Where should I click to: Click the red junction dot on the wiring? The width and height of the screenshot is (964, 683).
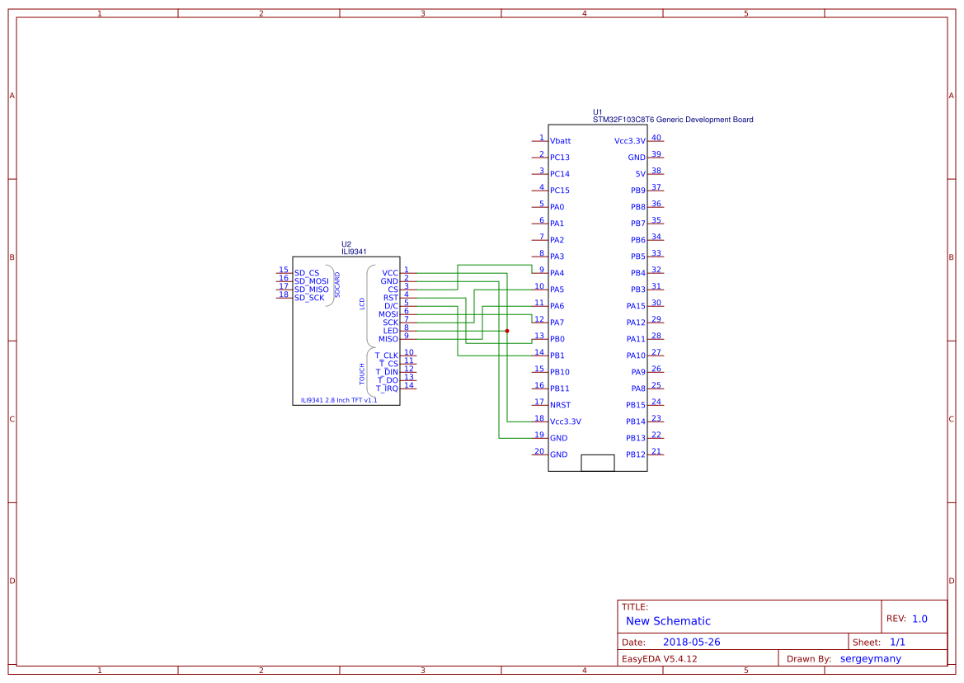click(506, 331)
